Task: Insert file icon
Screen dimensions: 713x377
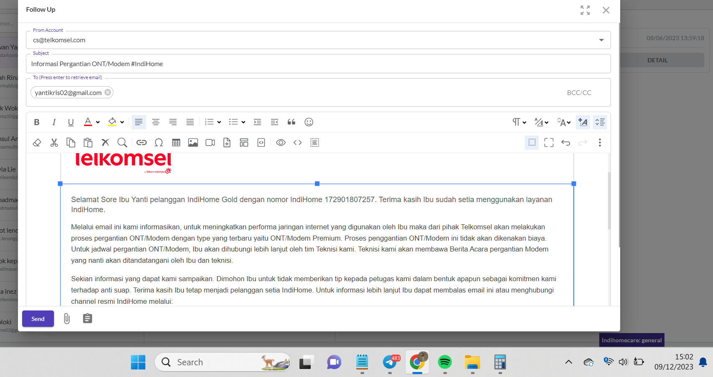Action: [x=227, y=143]
